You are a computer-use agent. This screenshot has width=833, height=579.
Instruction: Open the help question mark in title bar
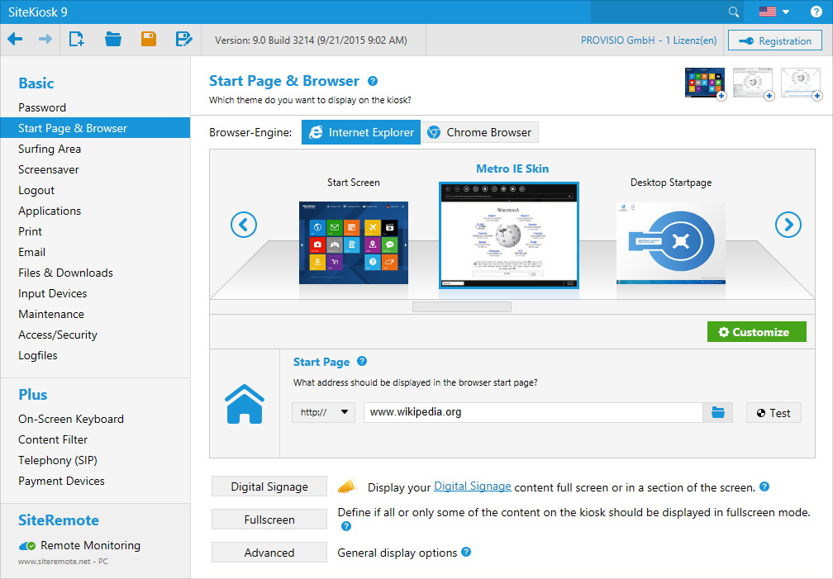tap(816, 12)
